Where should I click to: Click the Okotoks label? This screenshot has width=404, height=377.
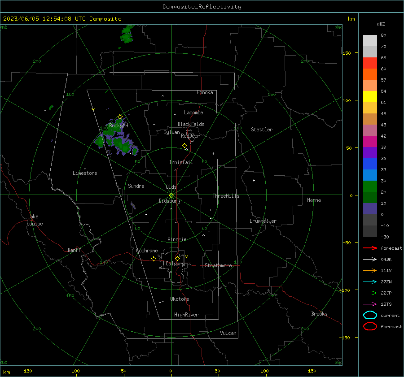tap(180, 299)
